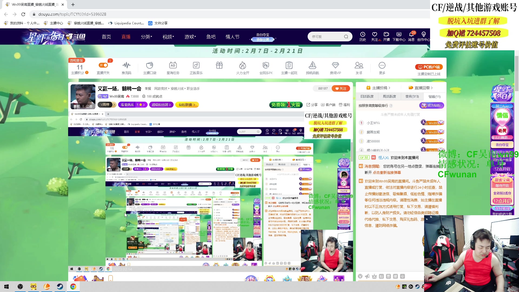Screen dimensions: 519x292
Task: Open 情人节 in navigation
Action: pyautogui.click(x=232, y=36)
